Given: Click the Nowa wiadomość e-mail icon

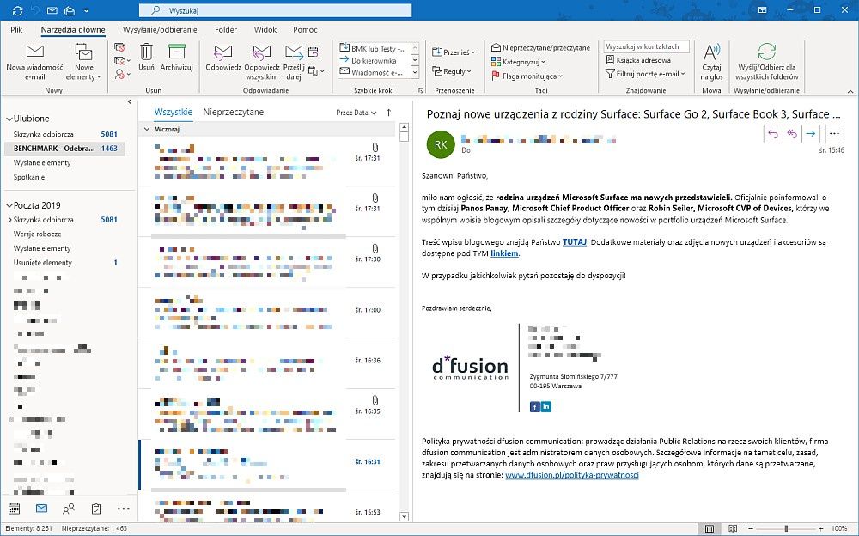Looking at the screenshot, I should click(35, 52).
